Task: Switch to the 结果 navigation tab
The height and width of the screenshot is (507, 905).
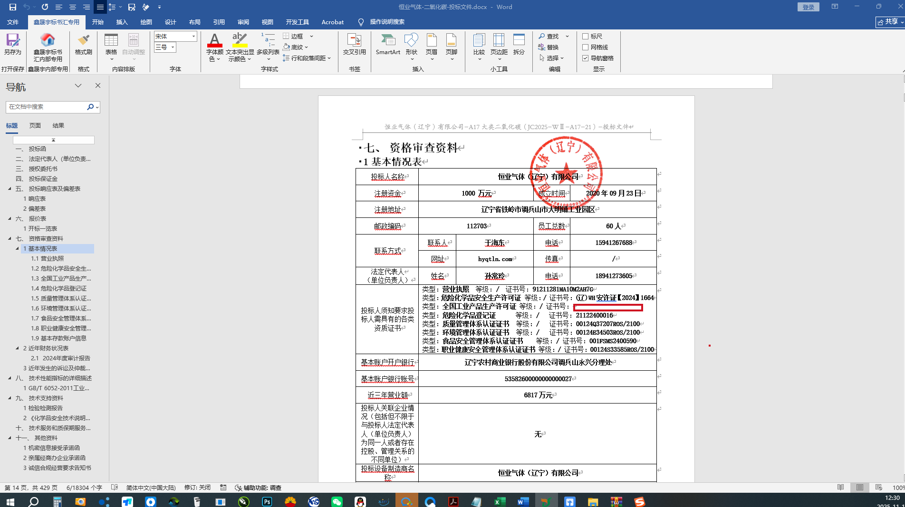Action: [58, 125]
